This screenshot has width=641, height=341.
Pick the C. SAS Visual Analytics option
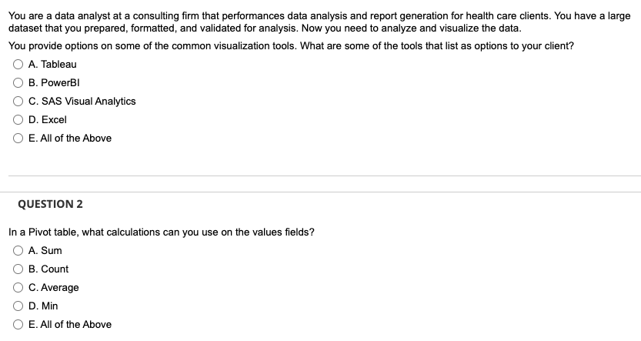[18, 102]
